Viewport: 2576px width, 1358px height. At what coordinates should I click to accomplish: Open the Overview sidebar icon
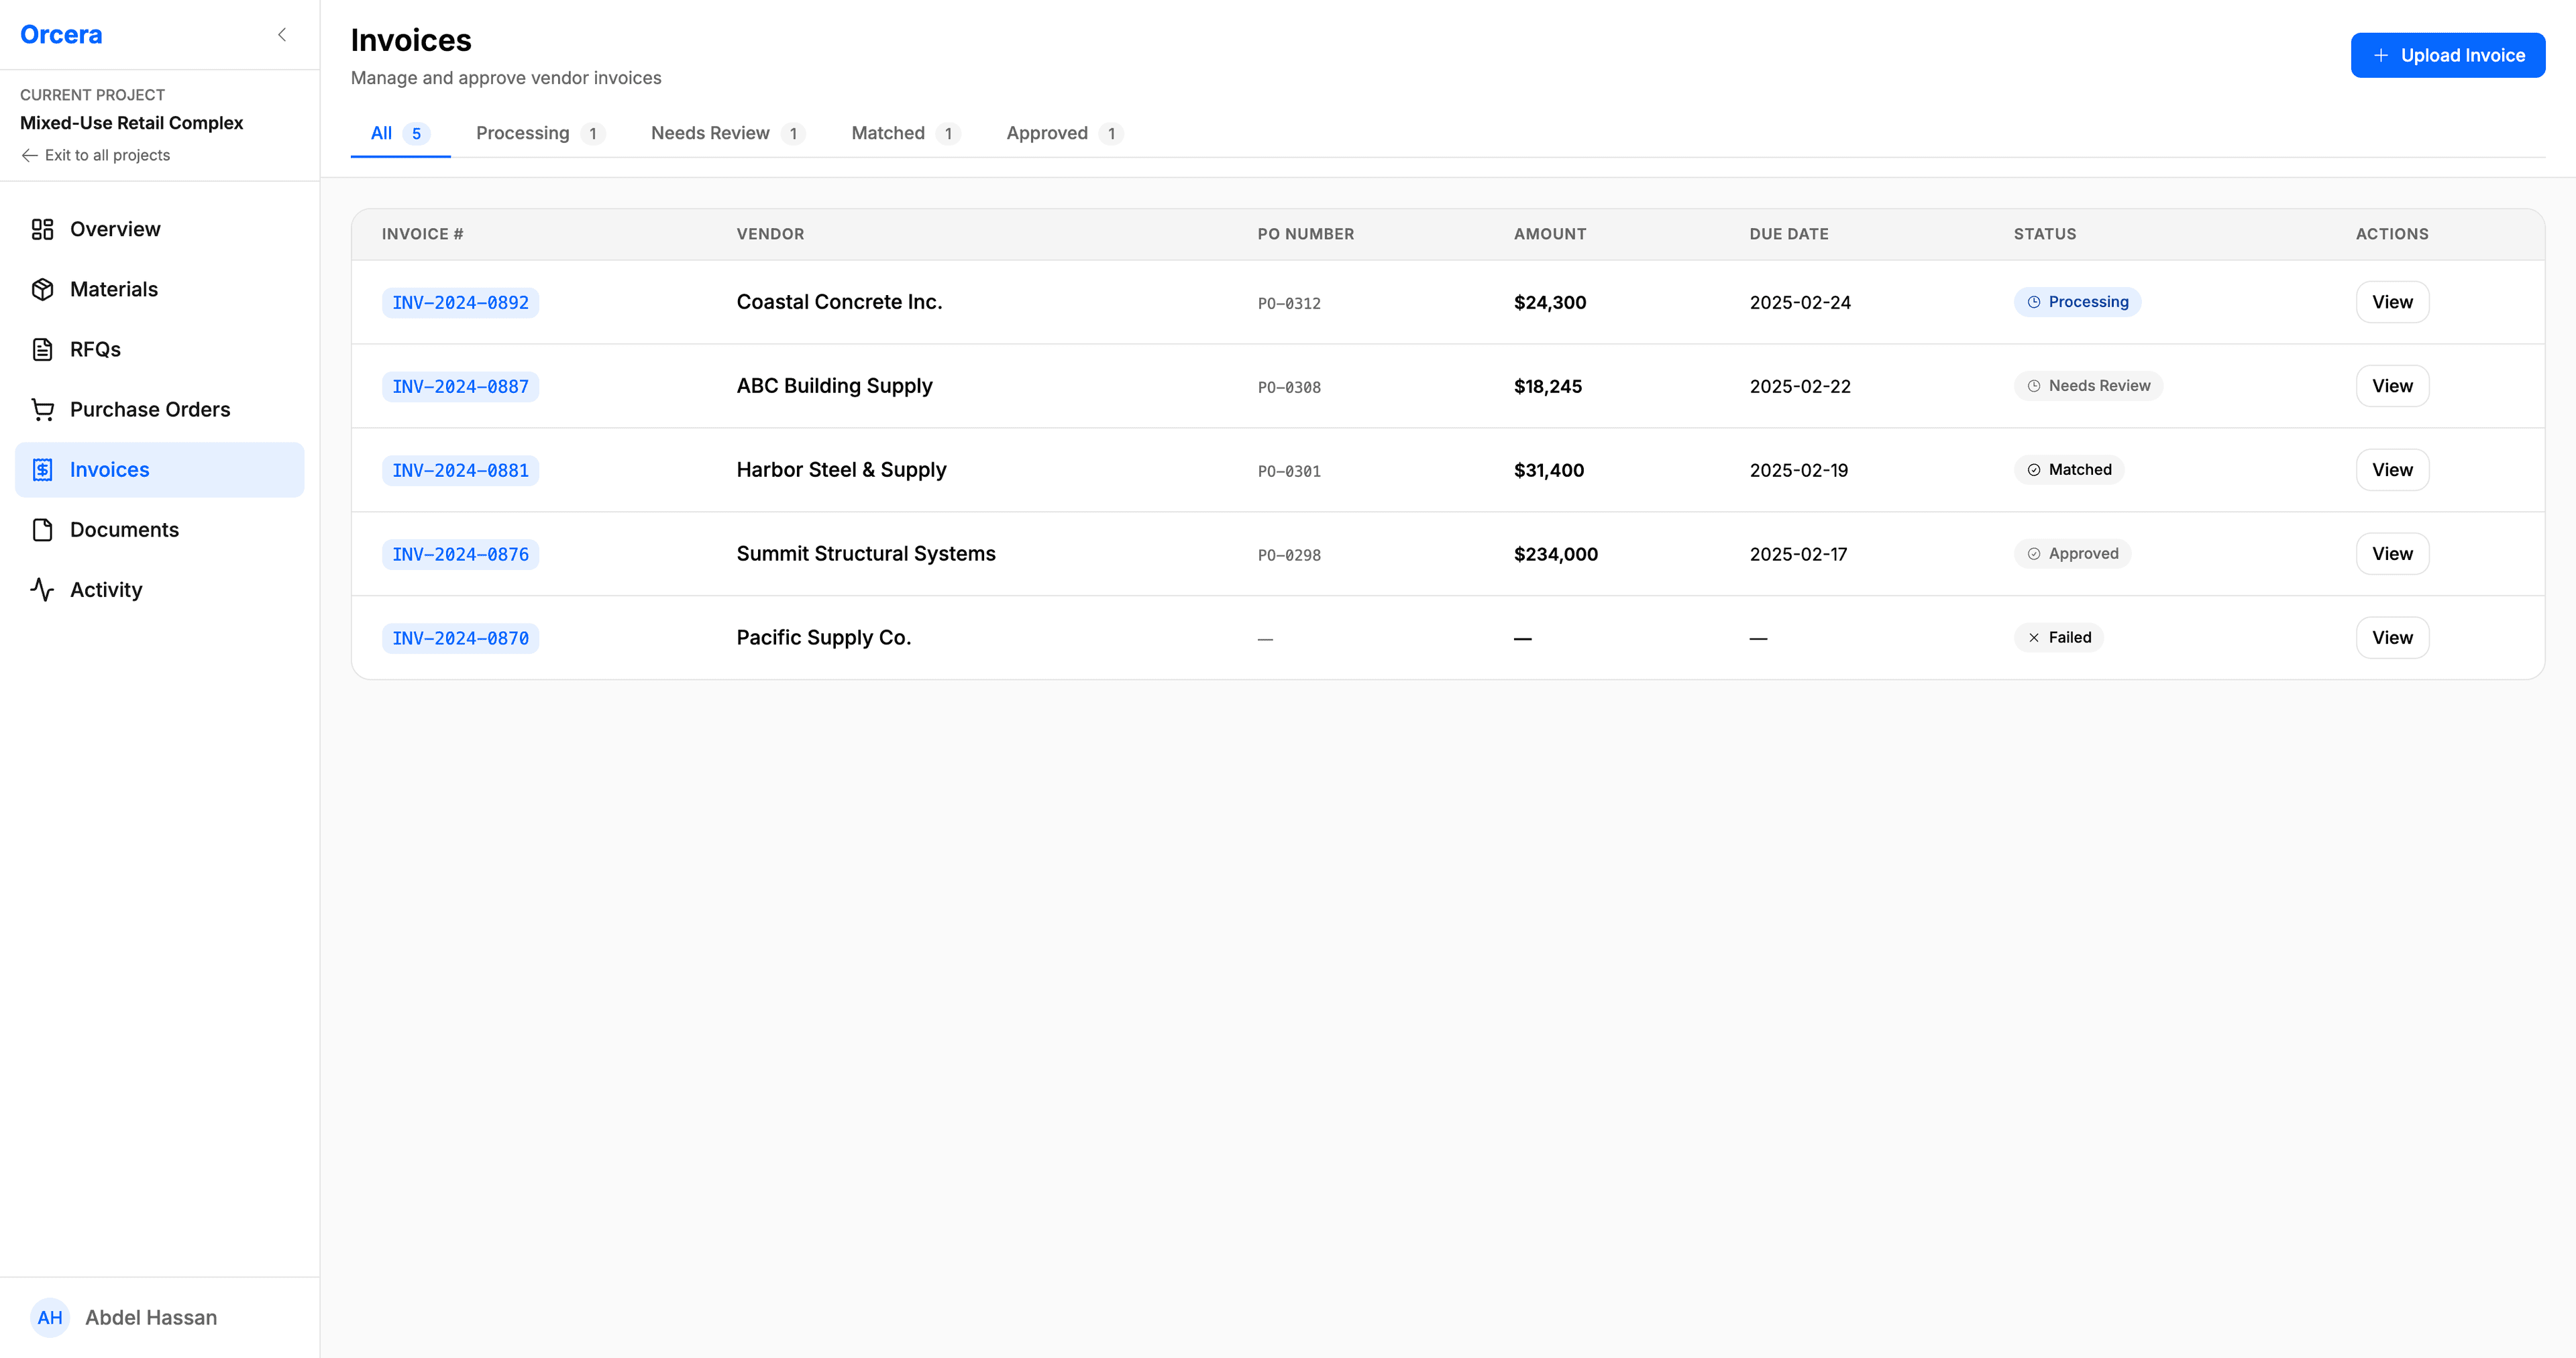[x=42, y=229]
